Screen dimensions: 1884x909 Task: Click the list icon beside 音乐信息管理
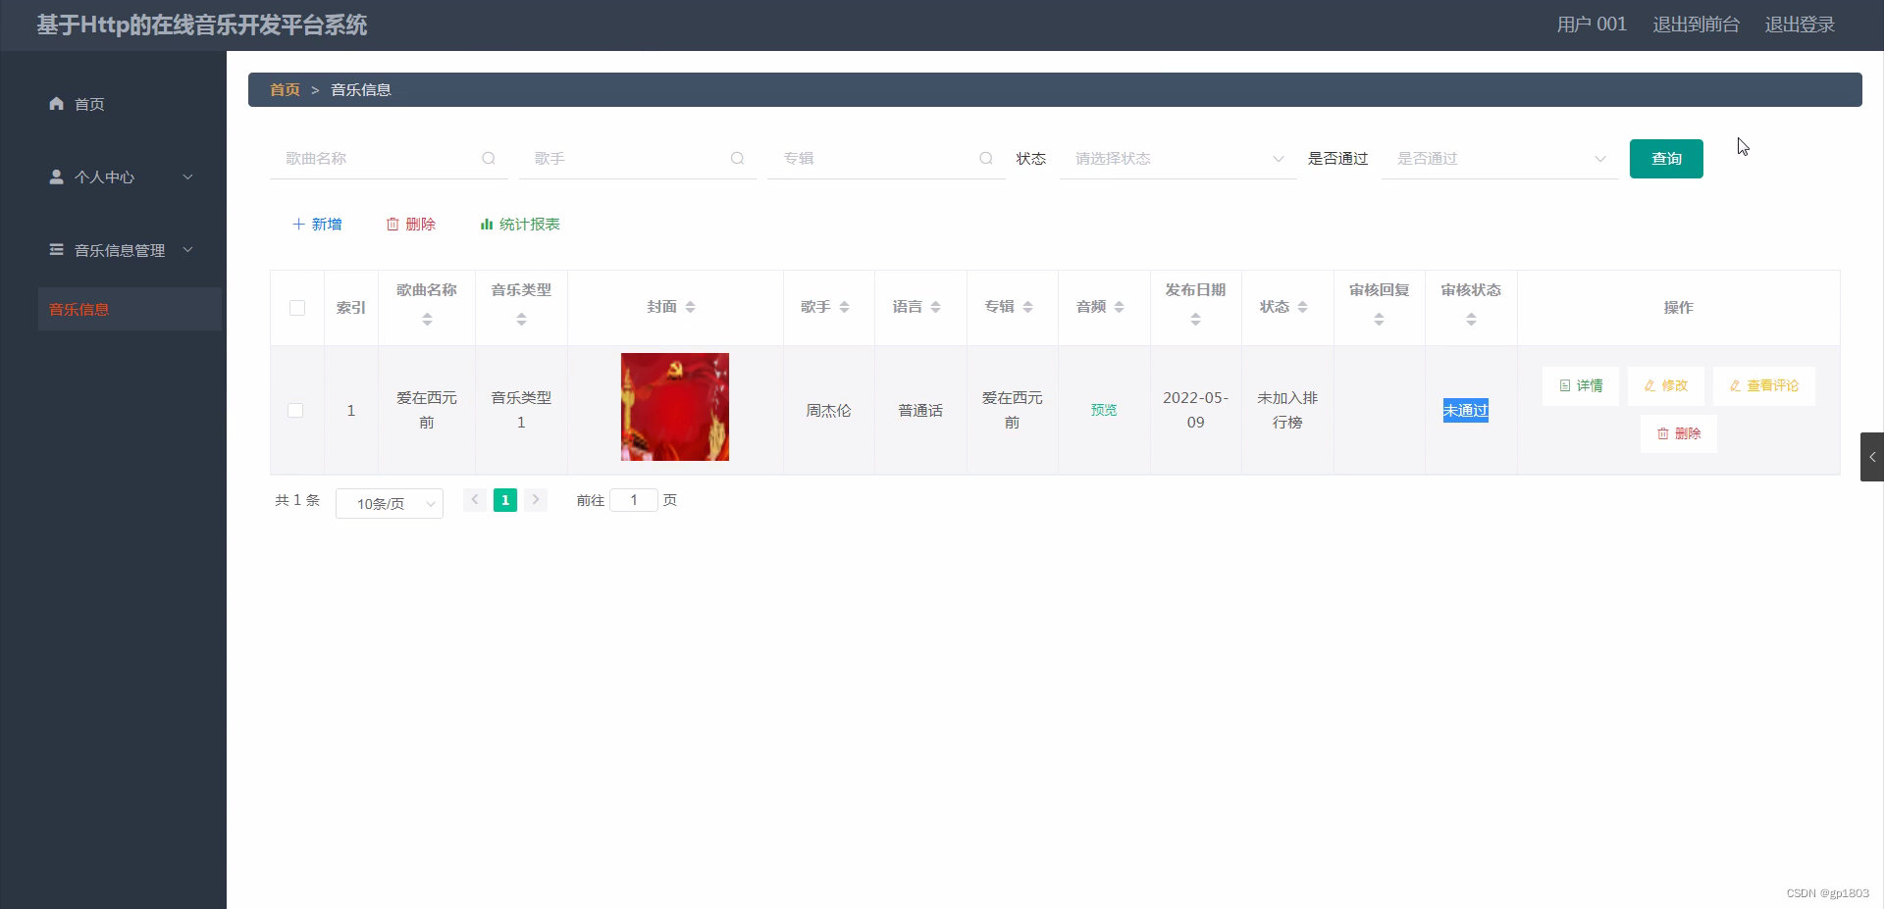click(56, 249)
